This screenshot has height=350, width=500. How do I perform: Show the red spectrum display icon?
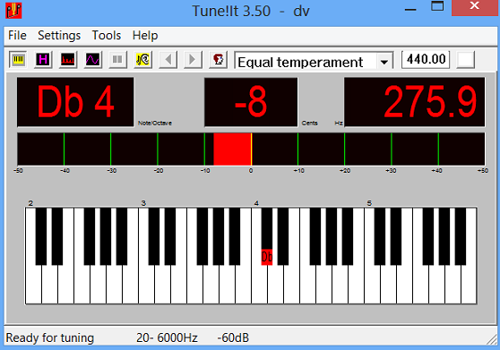(x=68, y=60)
